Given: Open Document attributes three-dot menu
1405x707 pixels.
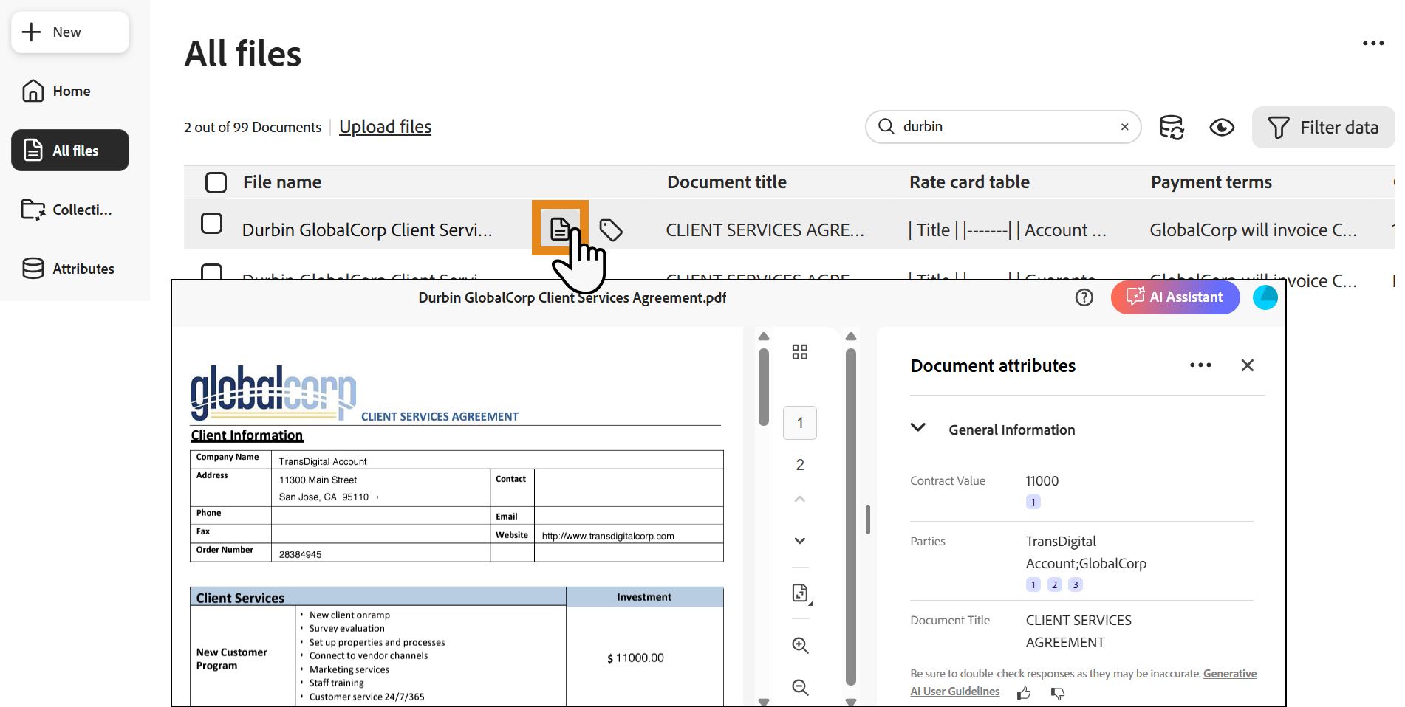Looking at the screenshot, I should [x=1200, y=365].
